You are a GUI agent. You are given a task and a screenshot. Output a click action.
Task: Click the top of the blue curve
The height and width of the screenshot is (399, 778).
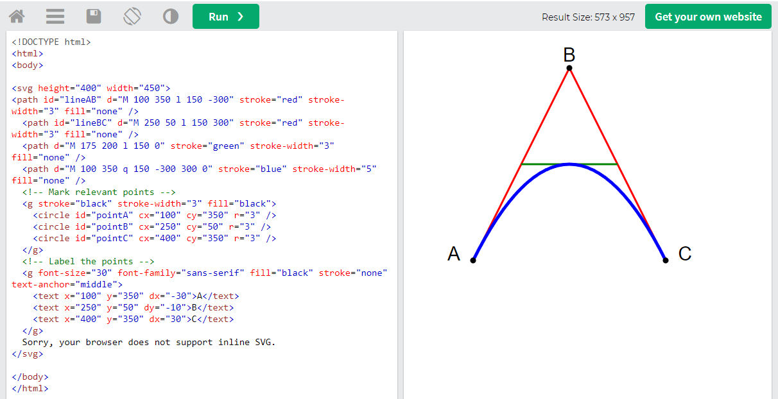click(569, 164)
